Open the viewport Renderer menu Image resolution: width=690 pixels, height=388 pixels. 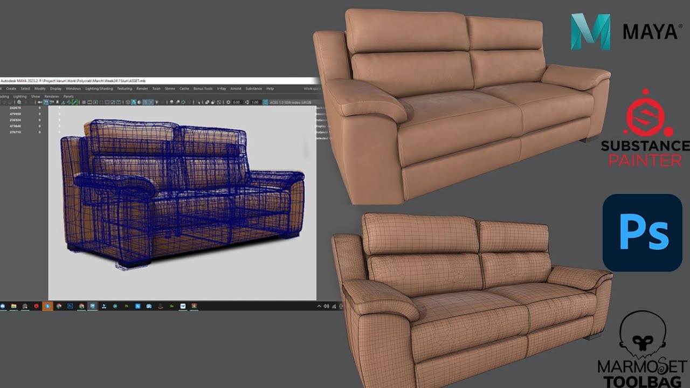point(52,96)
